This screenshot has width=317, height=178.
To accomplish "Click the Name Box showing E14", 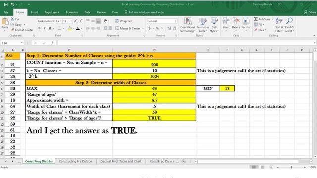I will [12, 43].
